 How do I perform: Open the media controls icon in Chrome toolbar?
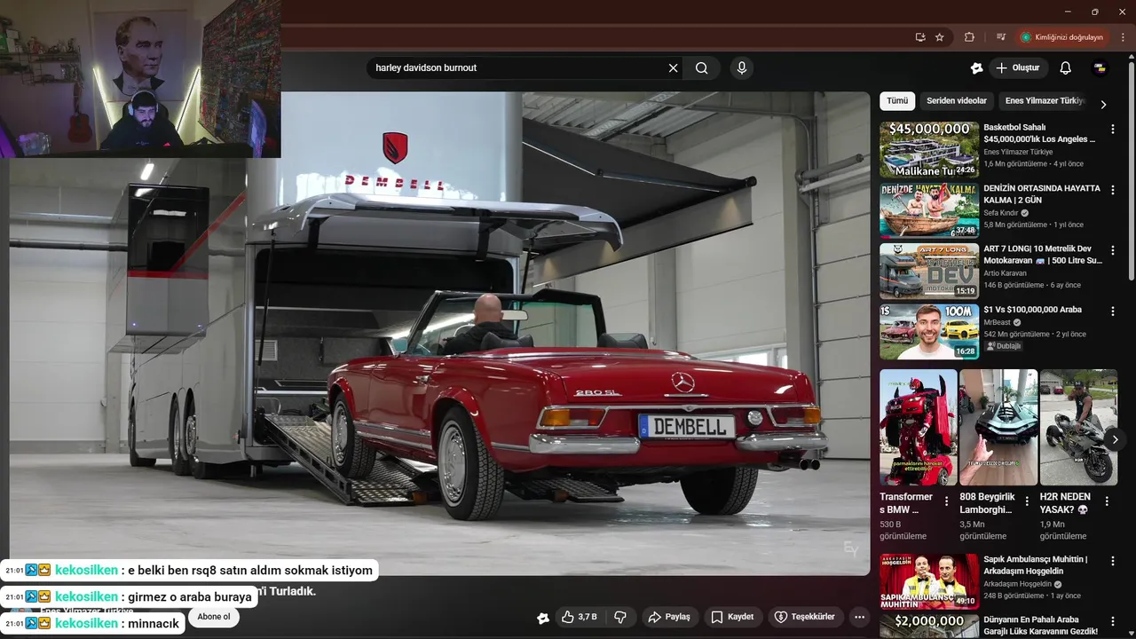[x=1001, y=37]
